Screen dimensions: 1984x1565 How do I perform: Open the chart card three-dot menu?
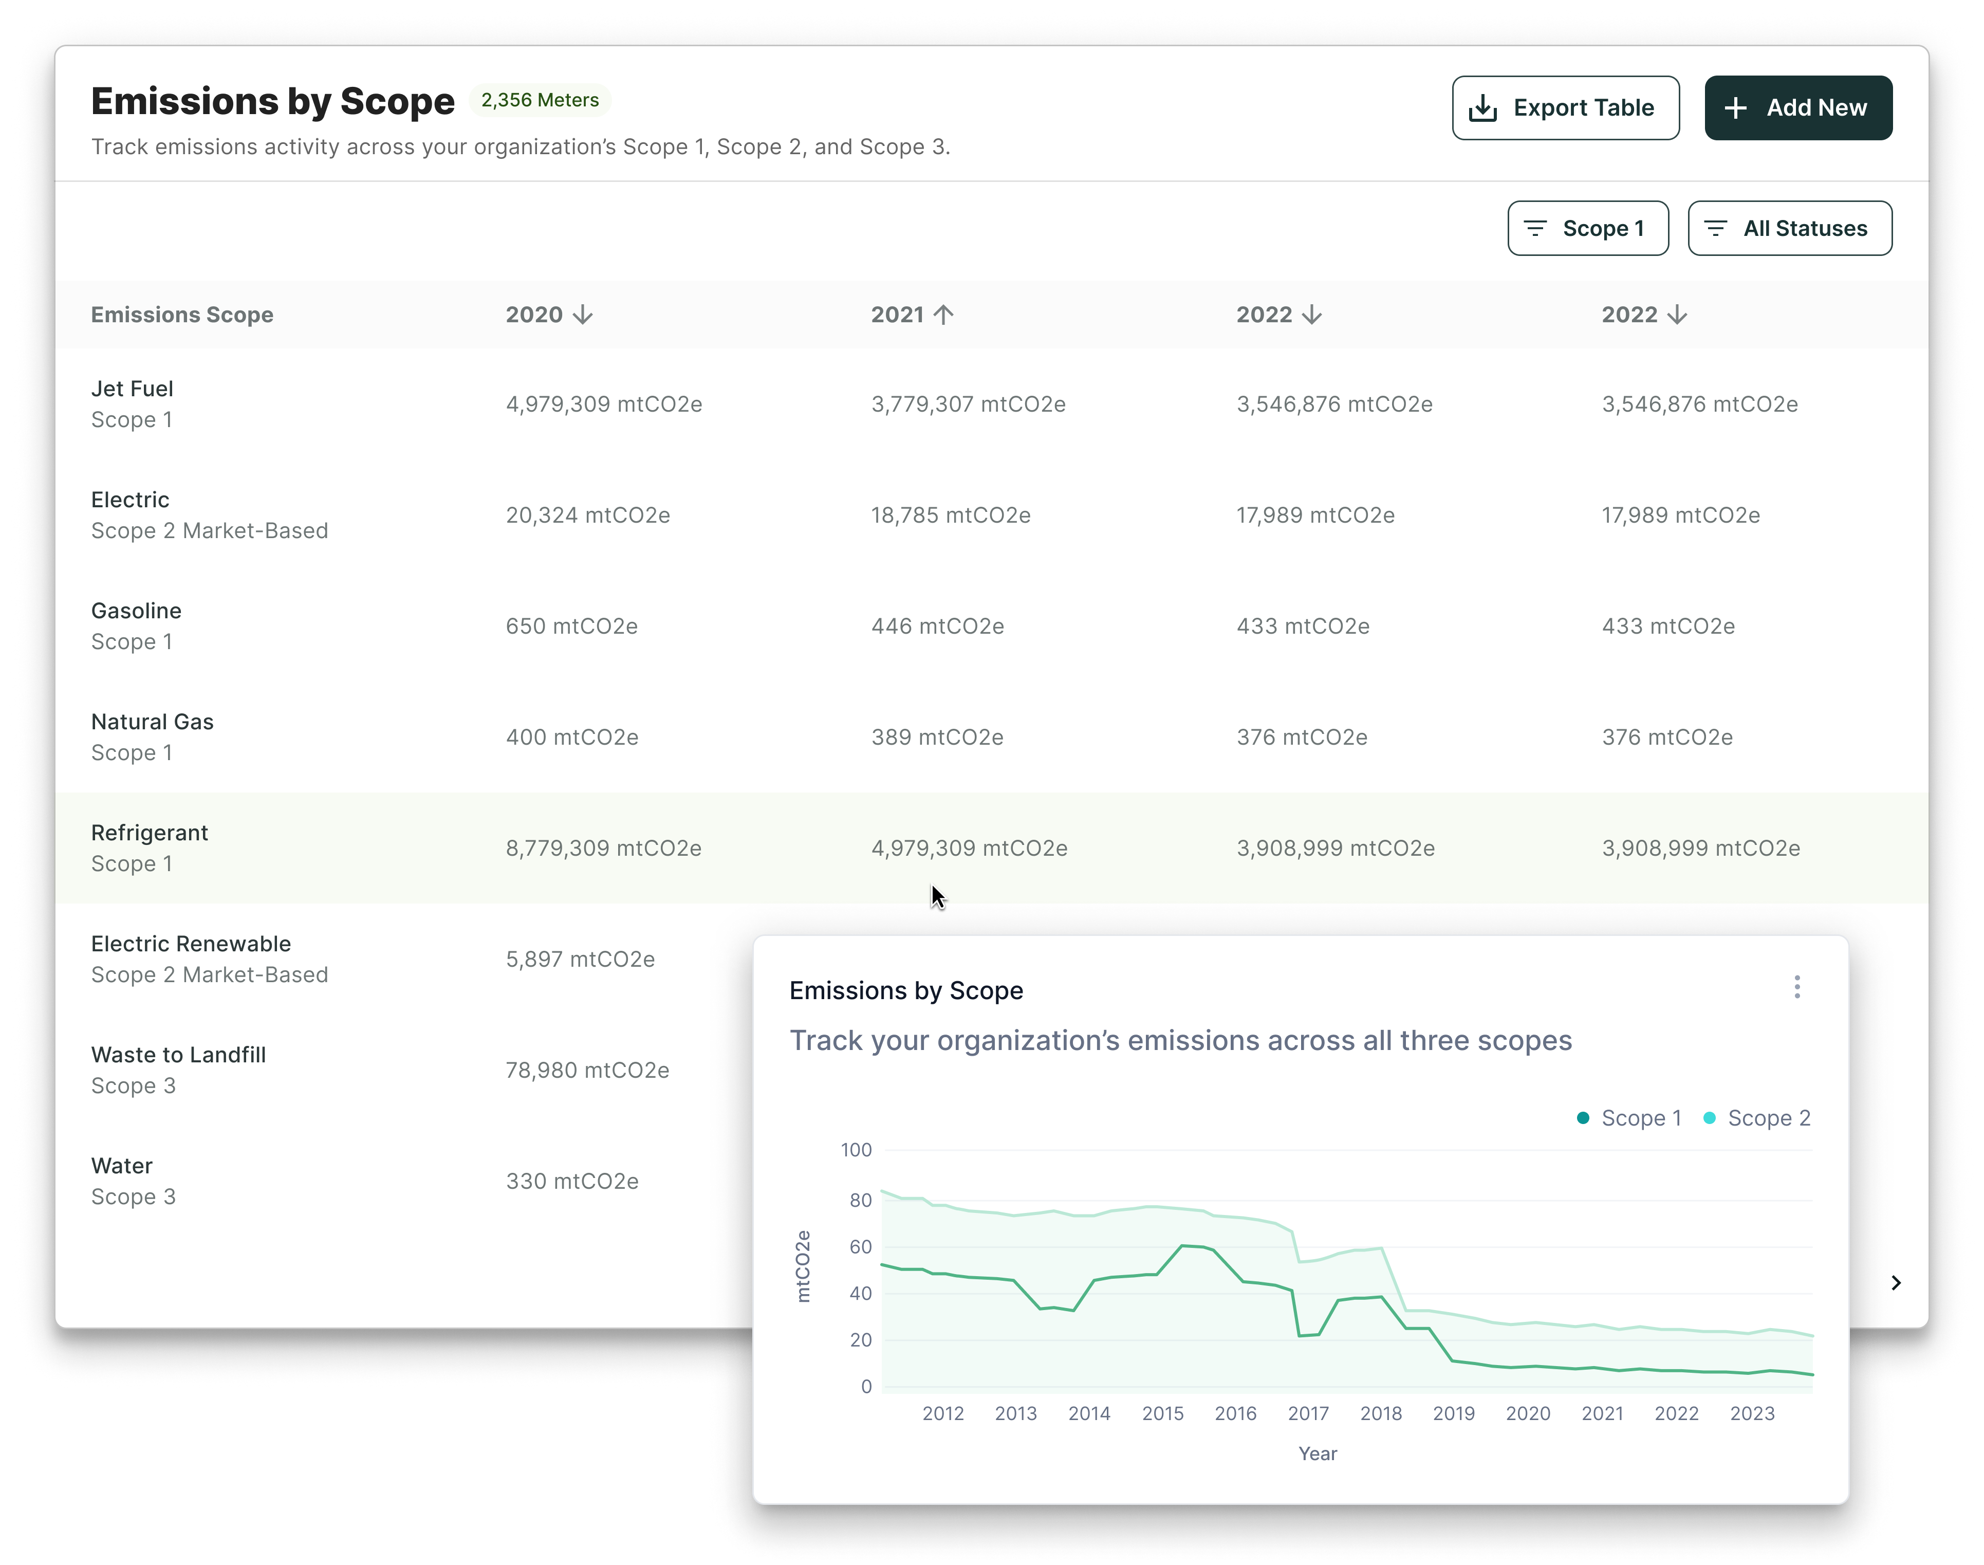pos(1796,987)
